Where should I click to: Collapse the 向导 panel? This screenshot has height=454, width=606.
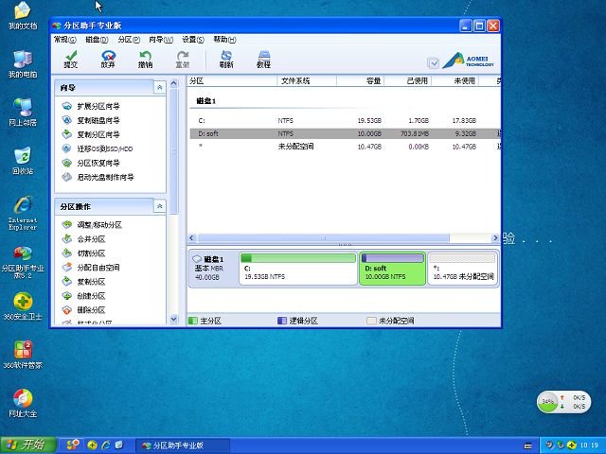click(160, 88)
